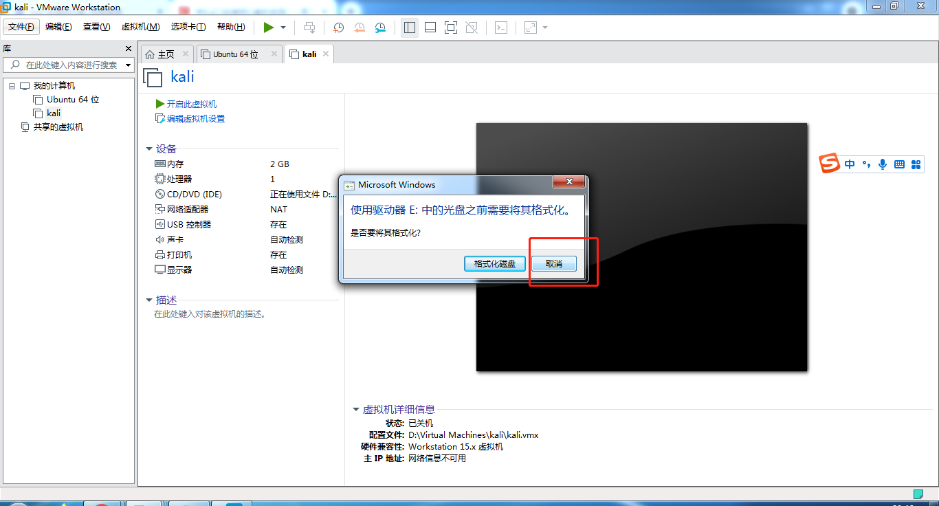Open the 虚拟机(M) menu
The width and height of the screenshot is (939, 506).
139,27
